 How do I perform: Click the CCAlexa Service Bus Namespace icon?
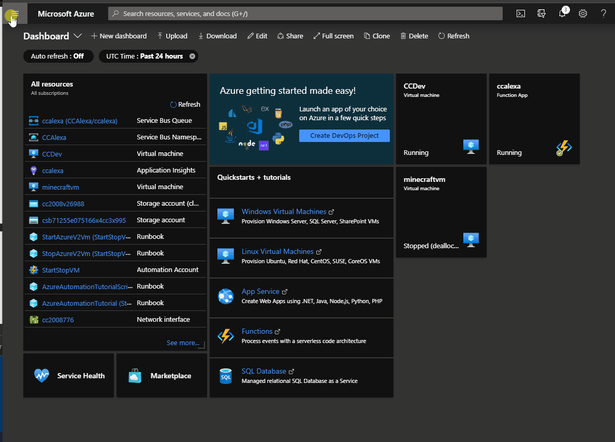pyautogui.click(x=34, y=137)
